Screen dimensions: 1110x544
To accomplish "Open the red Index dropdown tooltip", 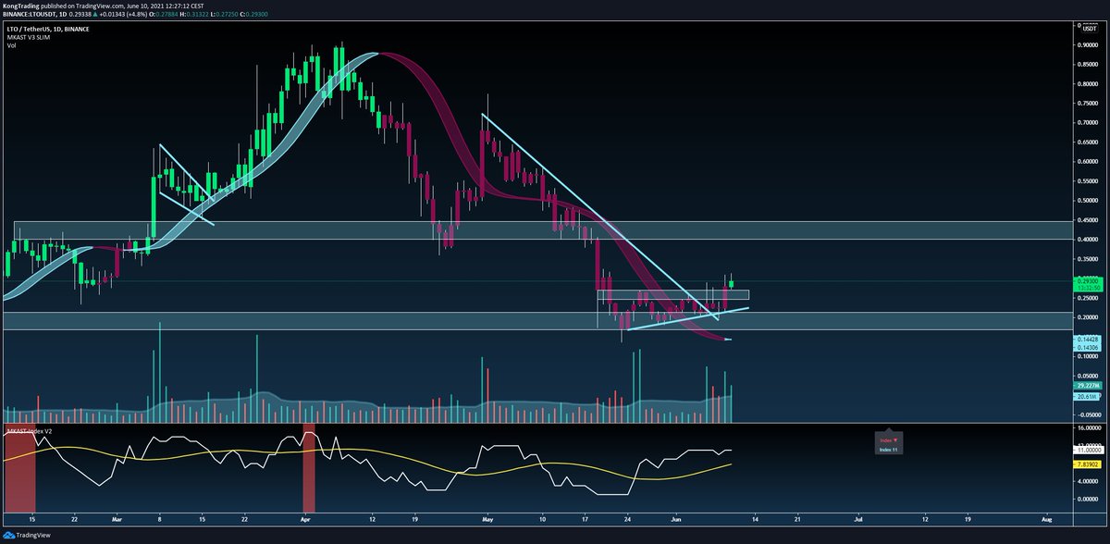I will 889,439.
